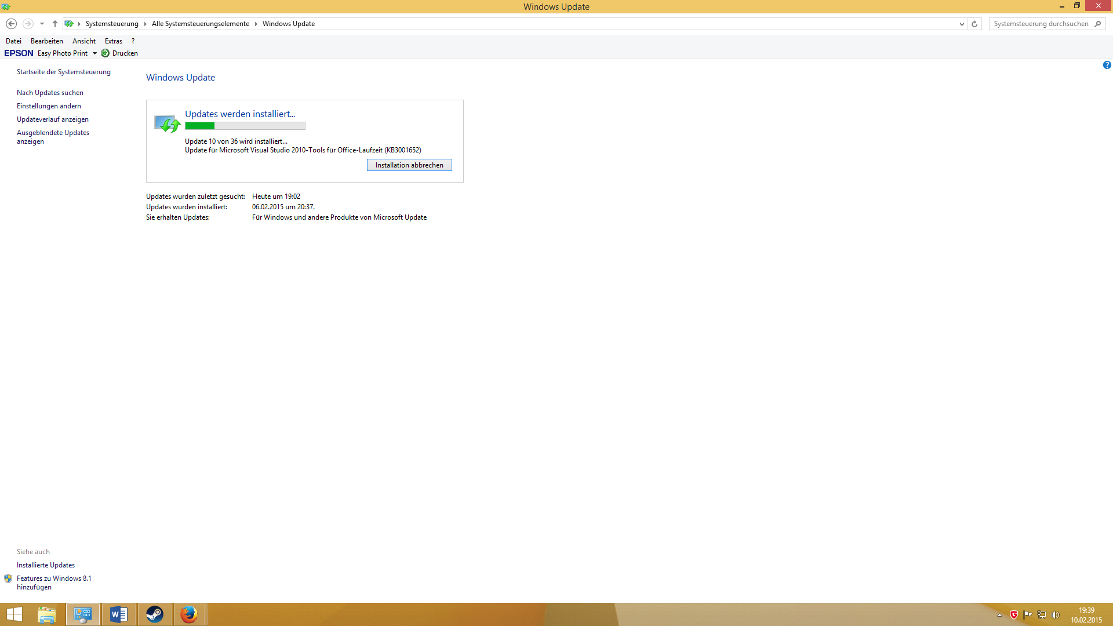Viewport: 1113px width, 626px height.
Task: Click the Systemsteuerung durchsuchen search field
Action: [x=1041, y=24]
